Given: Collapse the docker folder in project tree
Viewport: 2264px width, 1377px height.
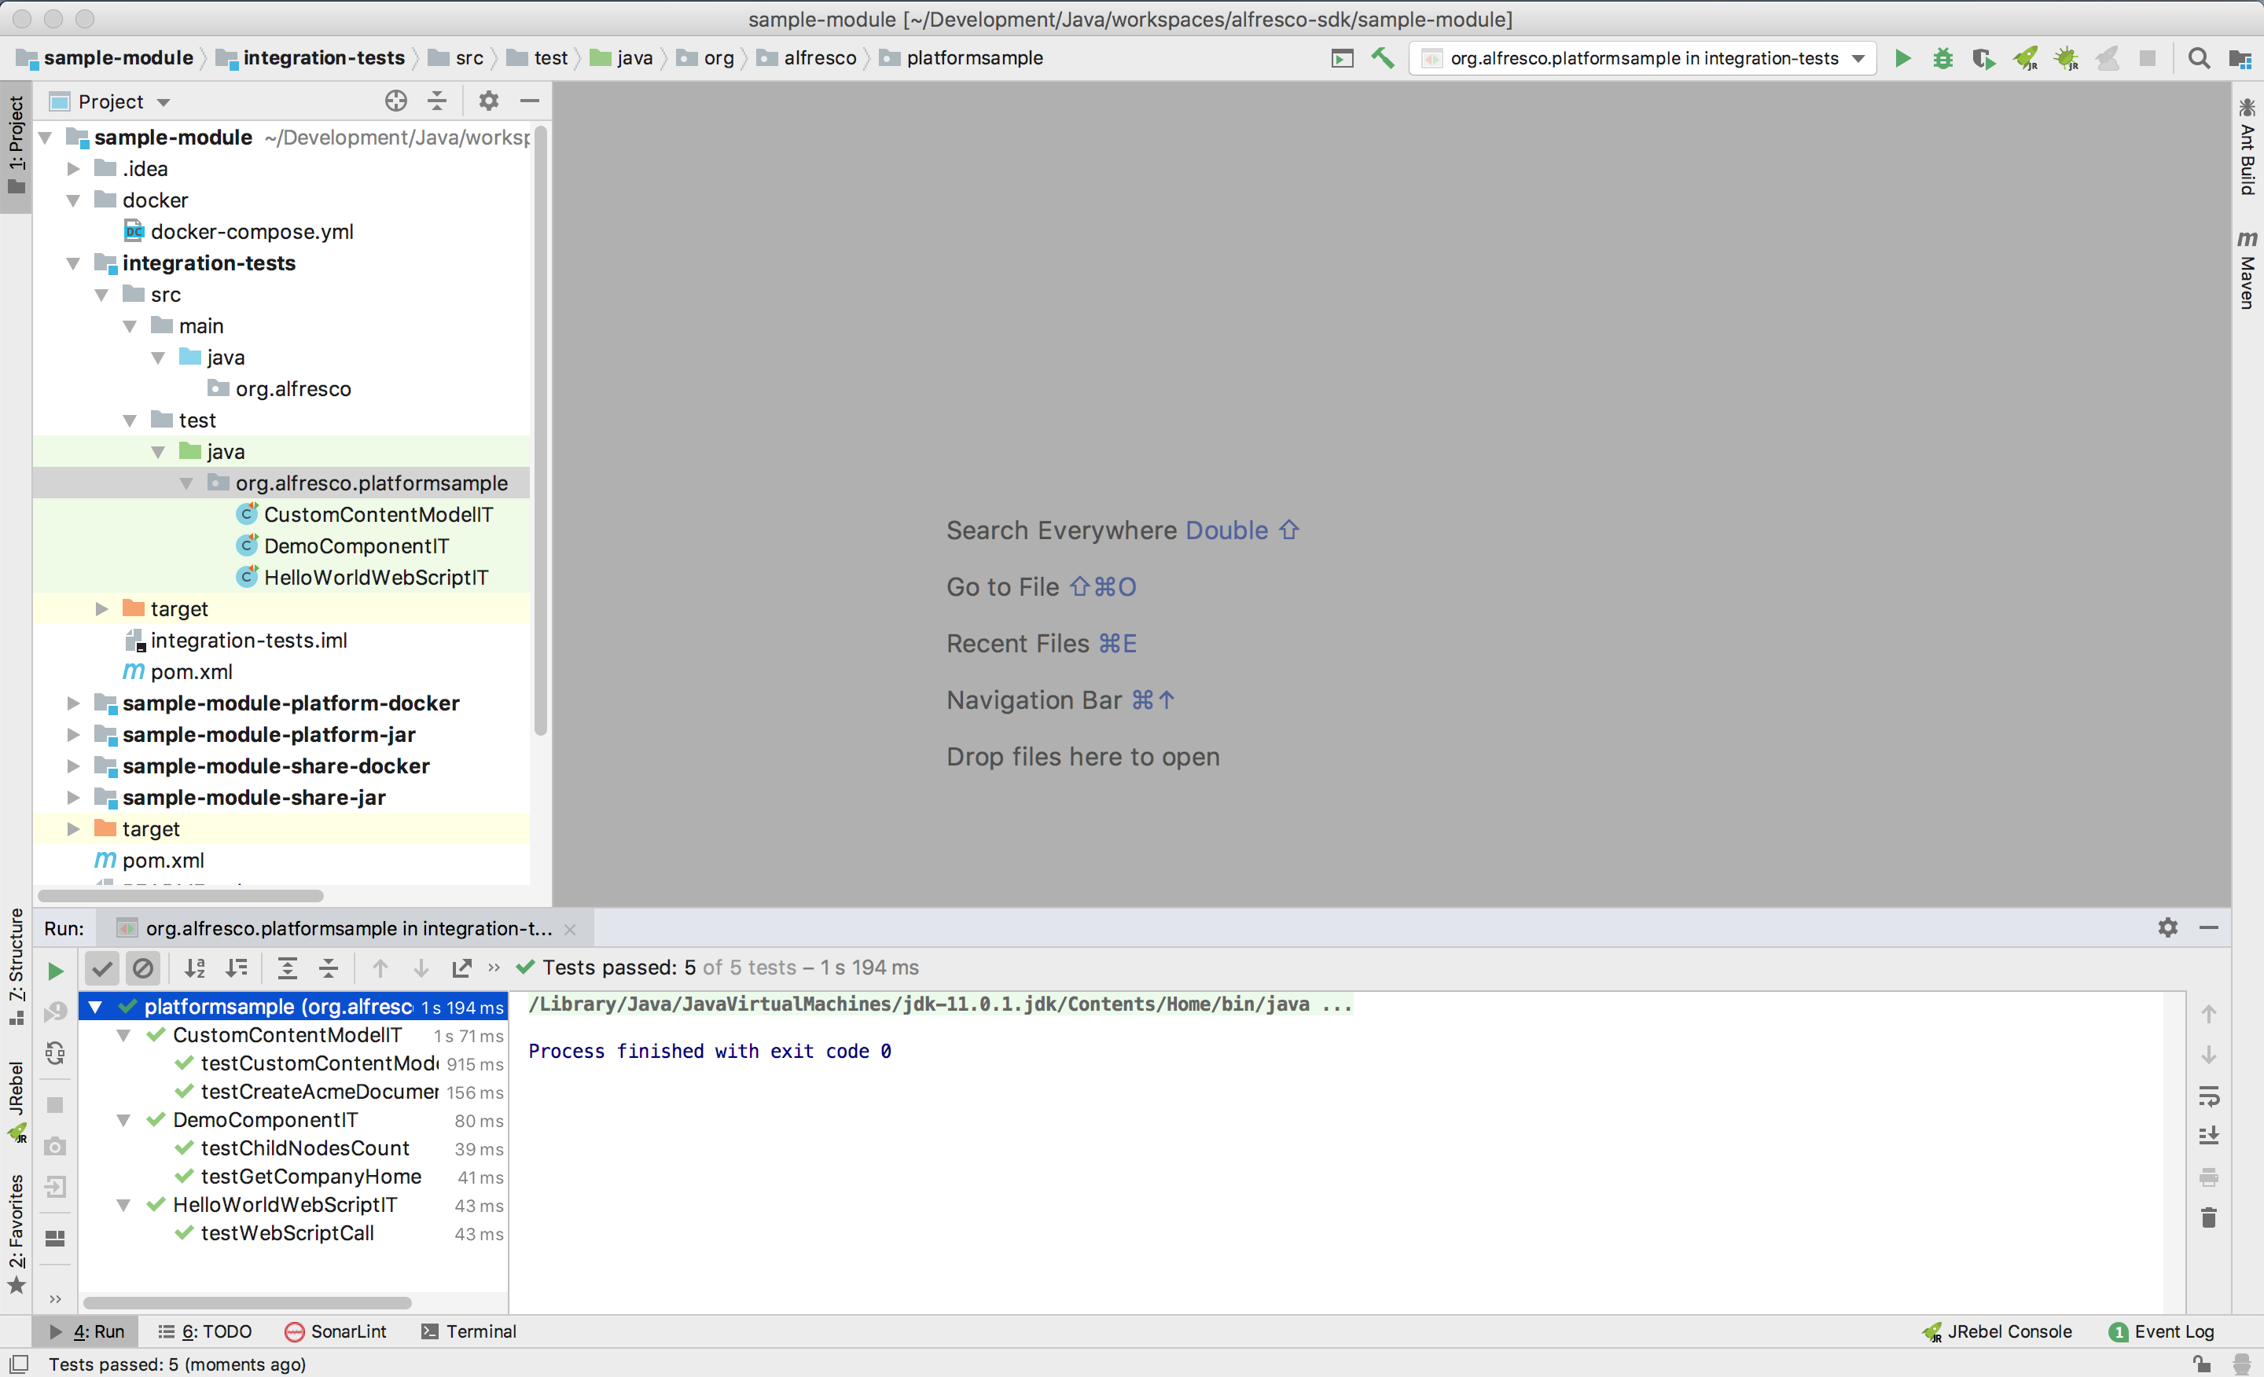Looking at the screenshot, I should tap(72, 200).
